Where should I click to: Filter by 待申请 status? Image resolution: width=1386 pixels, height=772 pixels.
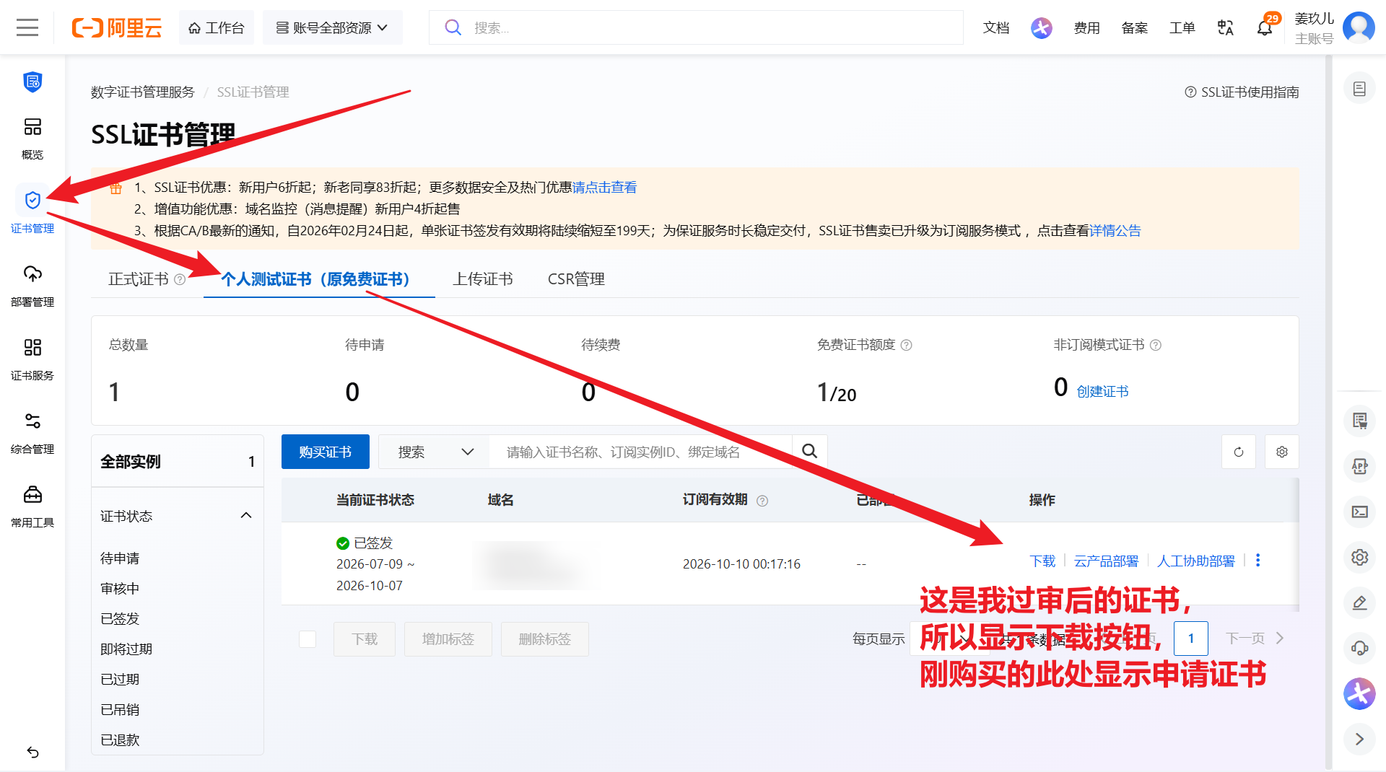[120, 558]
